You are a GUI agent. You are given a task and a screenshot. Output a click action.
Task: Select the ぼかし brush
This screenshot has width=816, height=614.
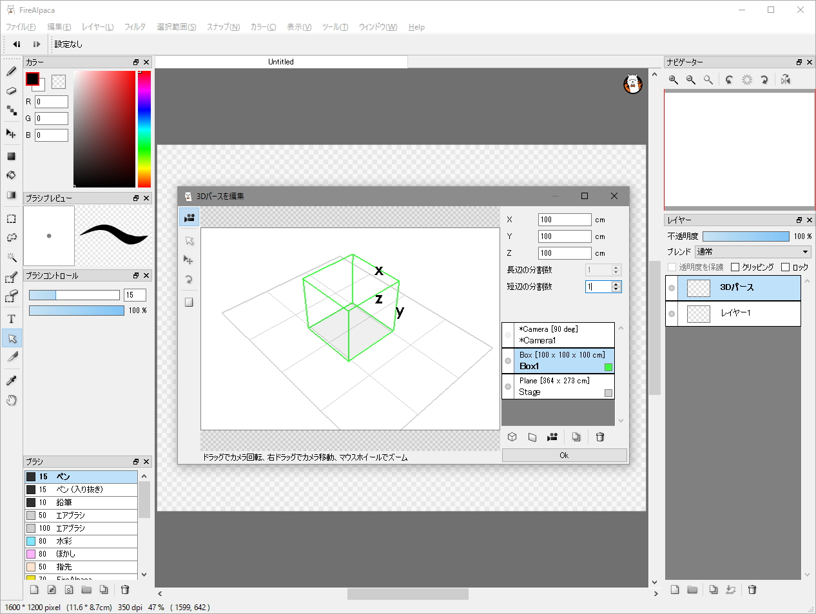tap(81, 554)
